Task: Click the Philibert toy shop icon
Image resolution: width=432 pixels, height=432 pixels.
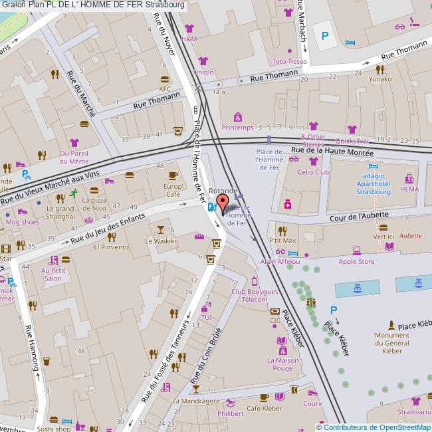Action: [x=231, y=402]
